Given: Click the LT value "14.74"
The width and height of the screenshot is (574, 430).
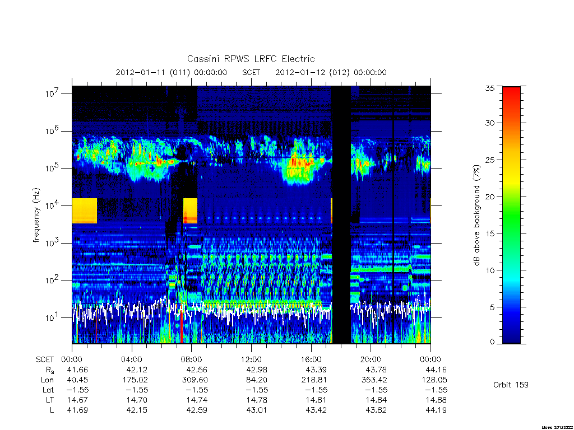Looking at the screenshot, I should 197,400.
